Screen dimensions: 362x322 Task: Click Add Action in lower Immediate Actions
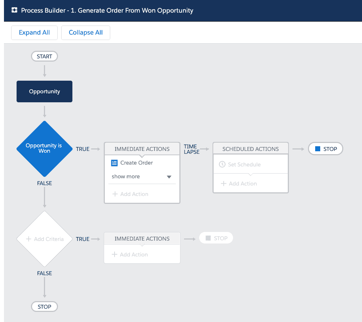click(130, 254)
